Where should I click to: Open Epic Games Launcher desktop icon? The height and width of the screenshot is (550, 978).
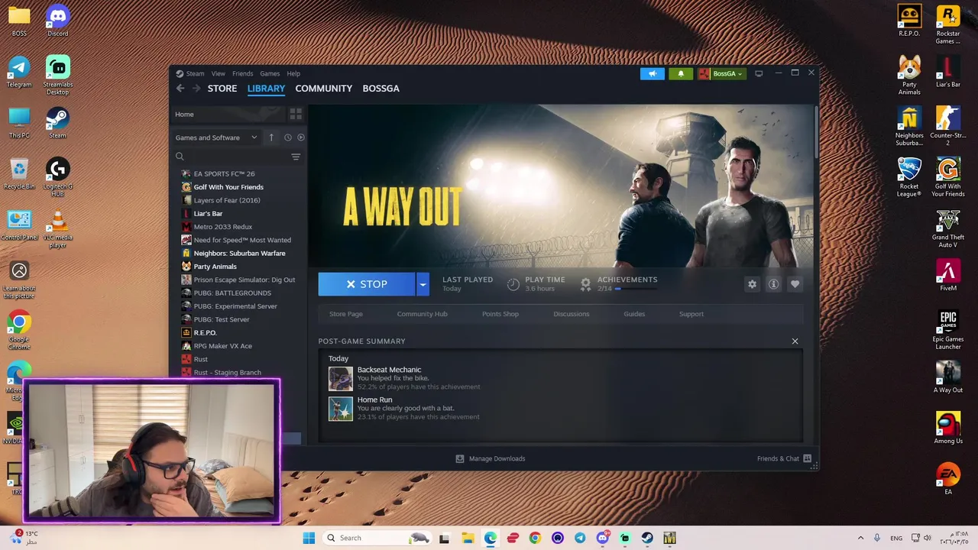point(948,330)
